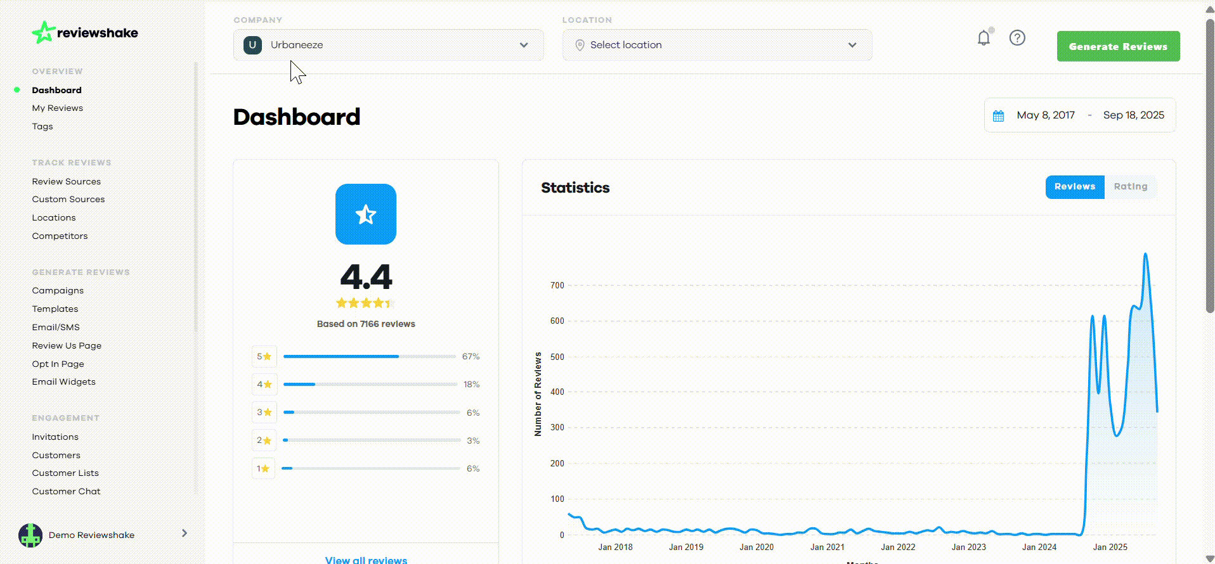Click the Urbaneeze company avatar icon
1215x564 pixels.
252,45
